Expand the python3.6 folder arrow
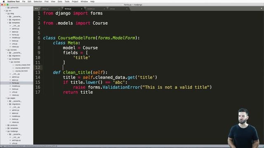Viewport: 264px width, 148px height. click(6, 7)
